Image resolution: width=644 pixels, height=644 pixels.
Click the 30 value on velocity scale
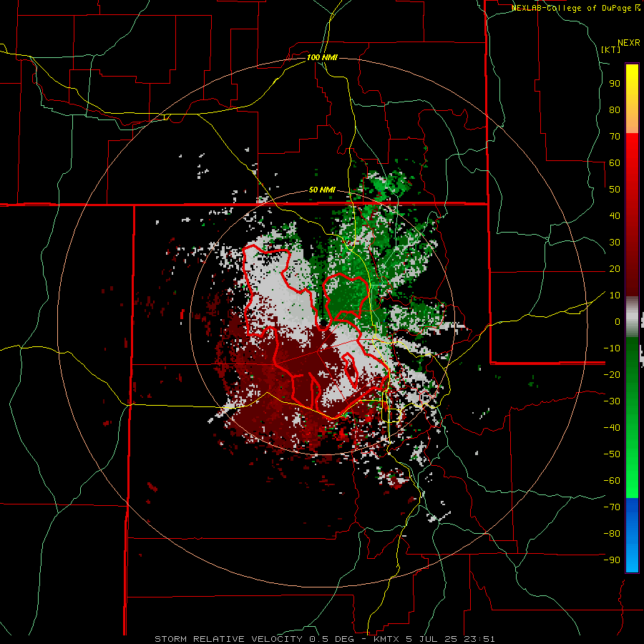tap(615, 243)
